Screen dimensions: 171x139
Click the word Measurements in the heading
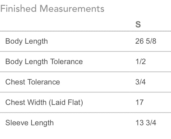(72, 9)
